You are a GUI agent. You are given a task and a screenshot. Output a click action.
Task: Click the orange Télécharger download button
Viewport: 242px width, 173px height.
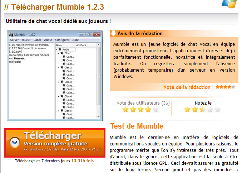[55, 143]
